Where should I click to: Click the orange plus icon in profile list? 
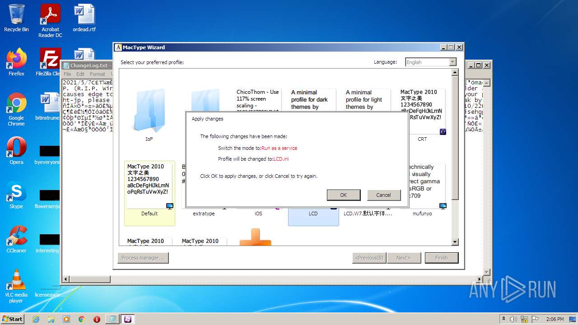tap(256, 237)
